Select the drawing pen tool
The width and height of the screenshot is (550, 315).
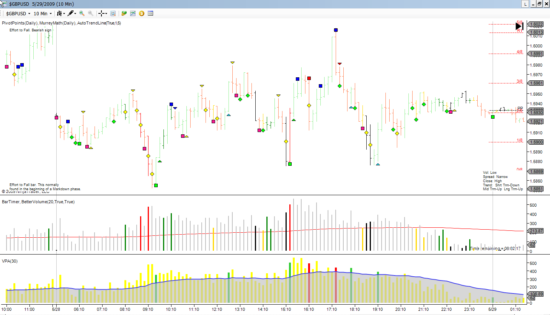[70, 13]
